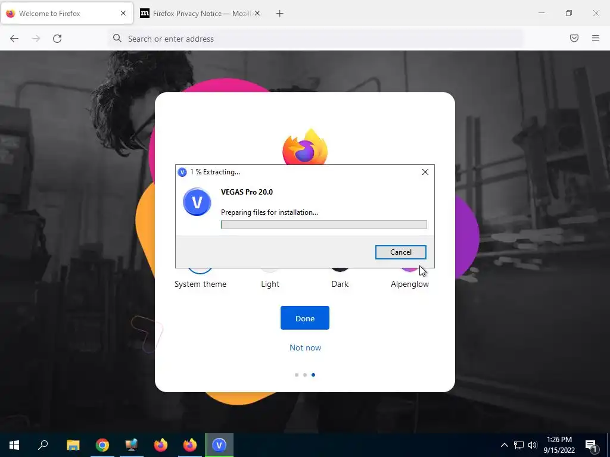Minimize the Firefox window
Image resolution: width=610 pixels, height=457 pixels.
(x=541, y=13)
